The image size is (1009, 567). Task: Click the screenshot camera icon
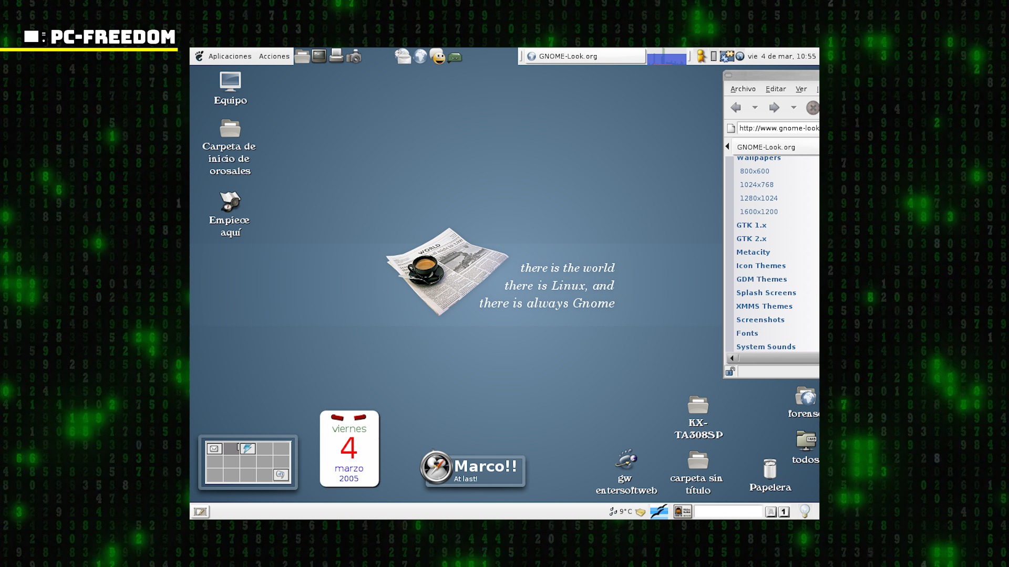coord(354,56)
